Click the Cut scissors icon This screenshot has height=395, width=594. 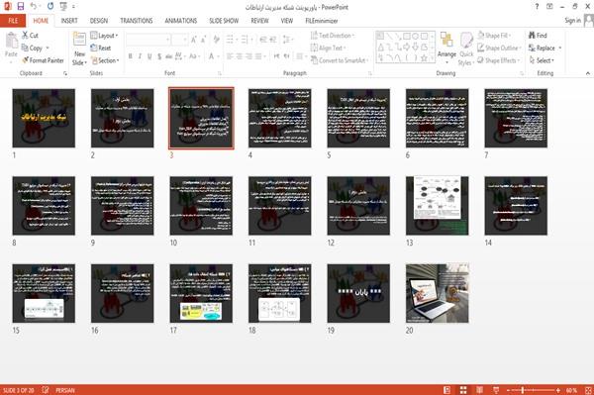[25, 35]
